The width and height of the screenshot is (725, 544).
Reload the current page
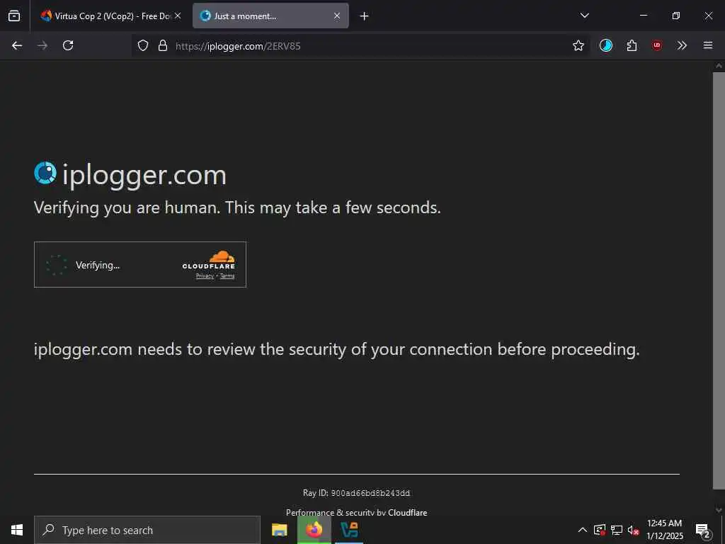tap(68, 45)
